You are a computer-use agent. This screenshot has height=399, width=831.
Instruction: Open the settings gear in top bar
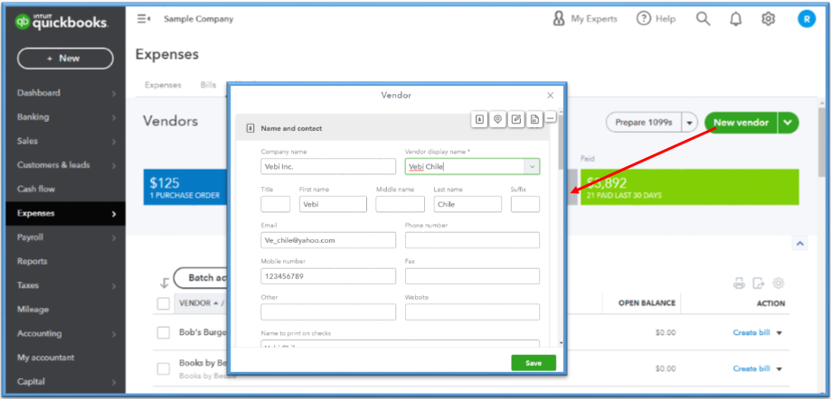768,19
